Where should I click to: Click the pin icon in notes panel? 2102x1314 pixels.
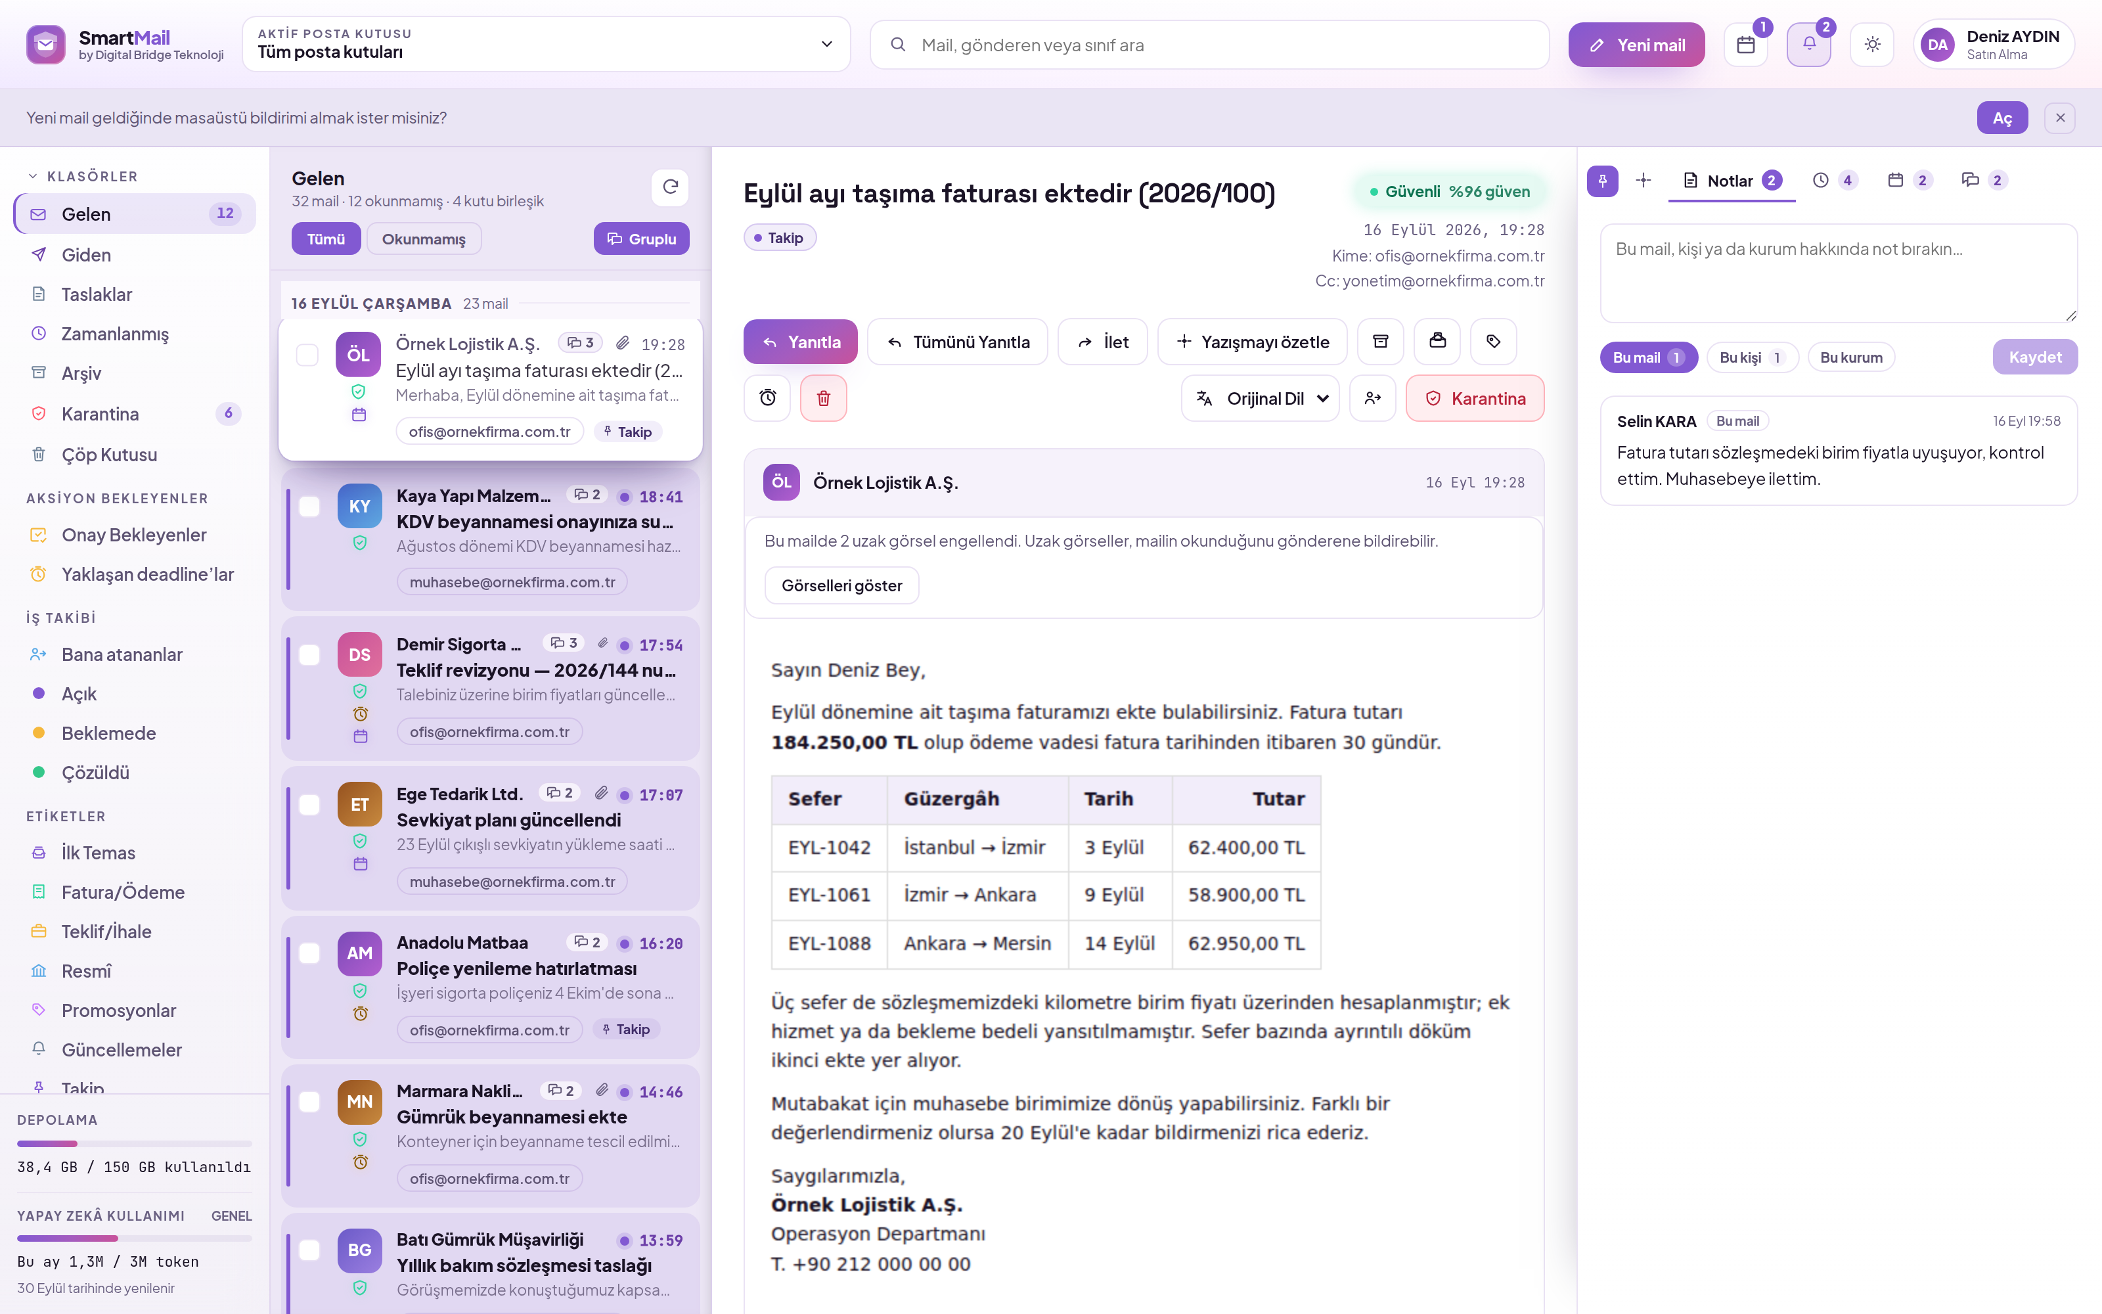click(x=1603, y=181)
